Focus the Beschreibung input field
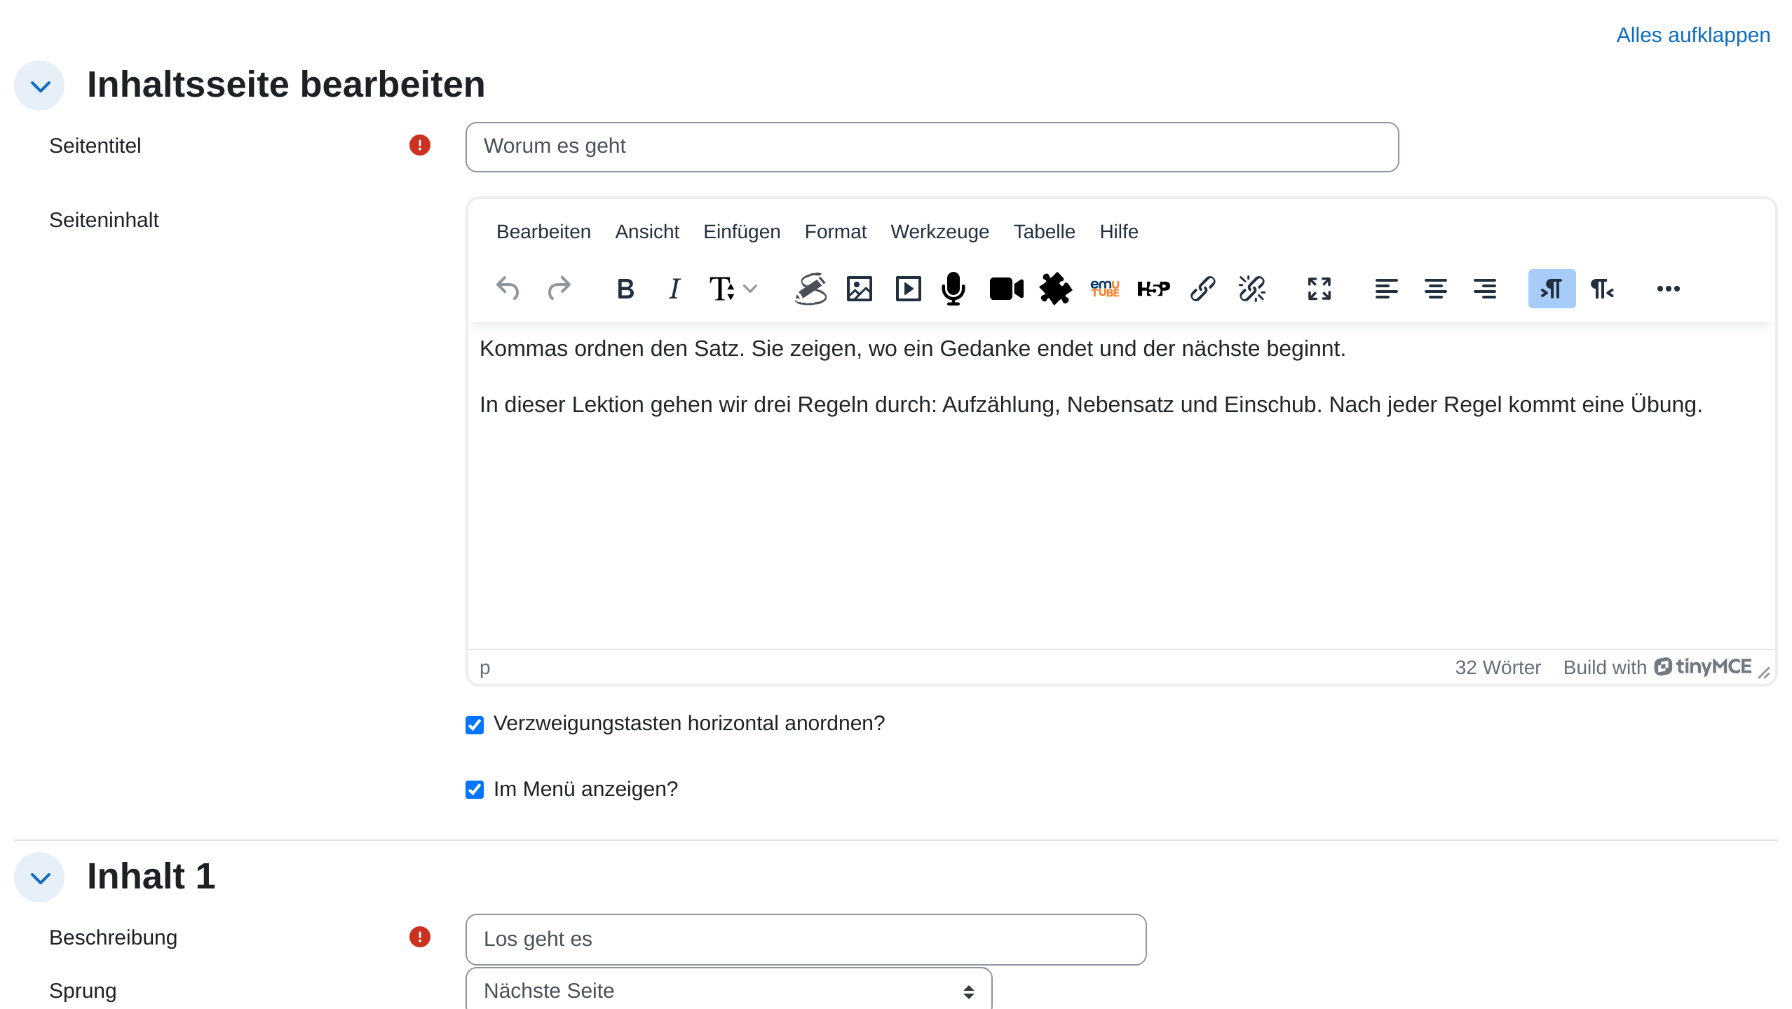The width and height of the screenshot is (1792, 1009). pos(806,939)
